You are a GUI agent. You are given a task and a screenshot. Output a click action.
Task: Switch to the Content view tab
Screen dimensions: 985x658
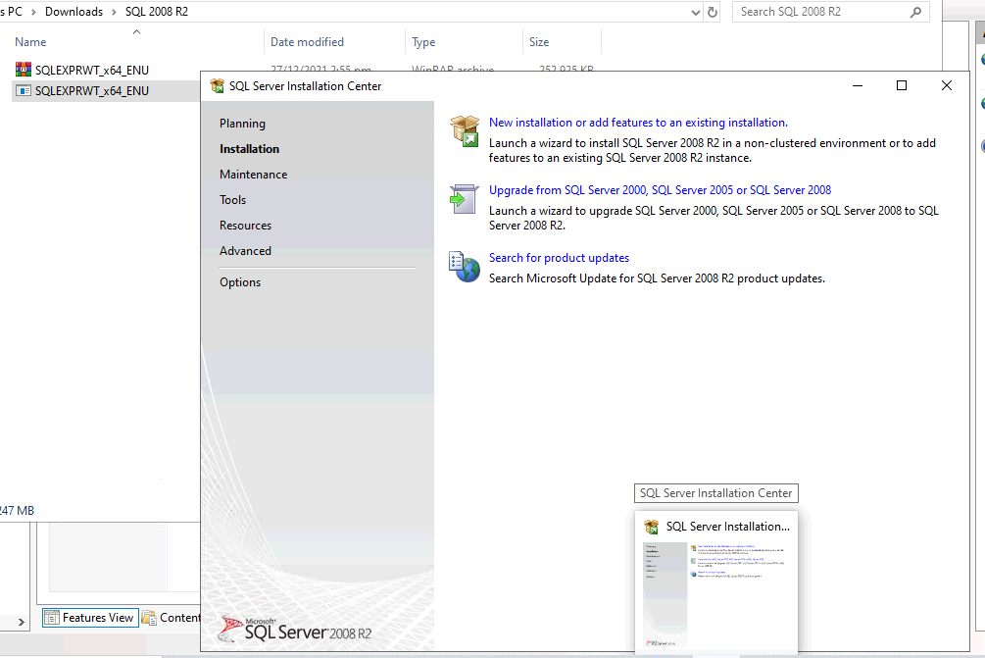171,618
